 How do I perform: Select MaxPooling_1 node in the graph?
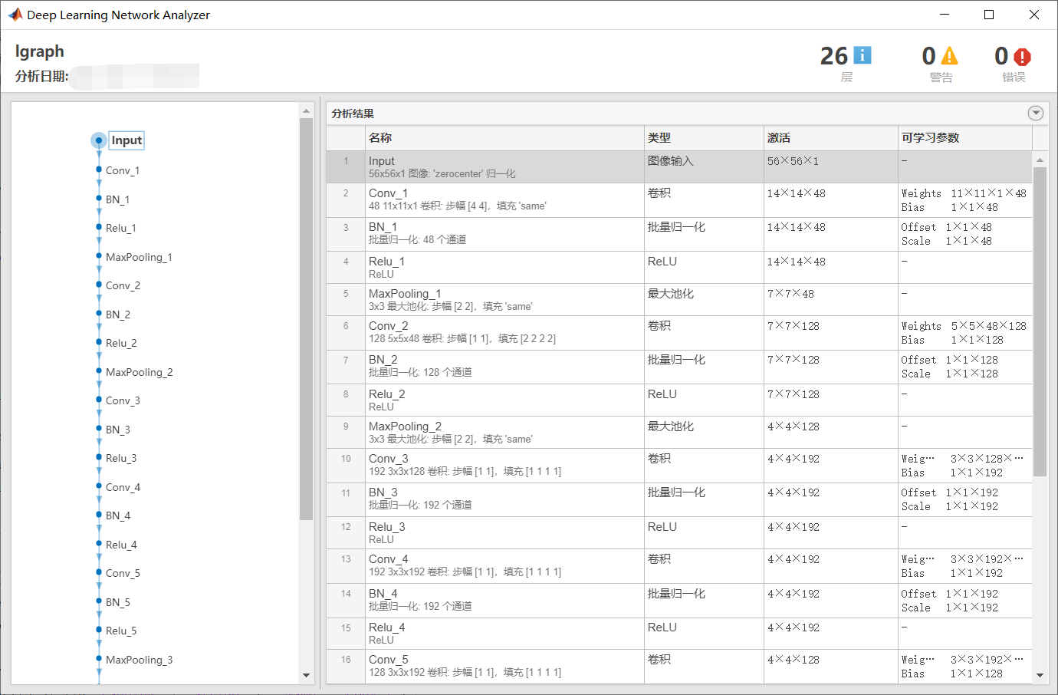138,257
